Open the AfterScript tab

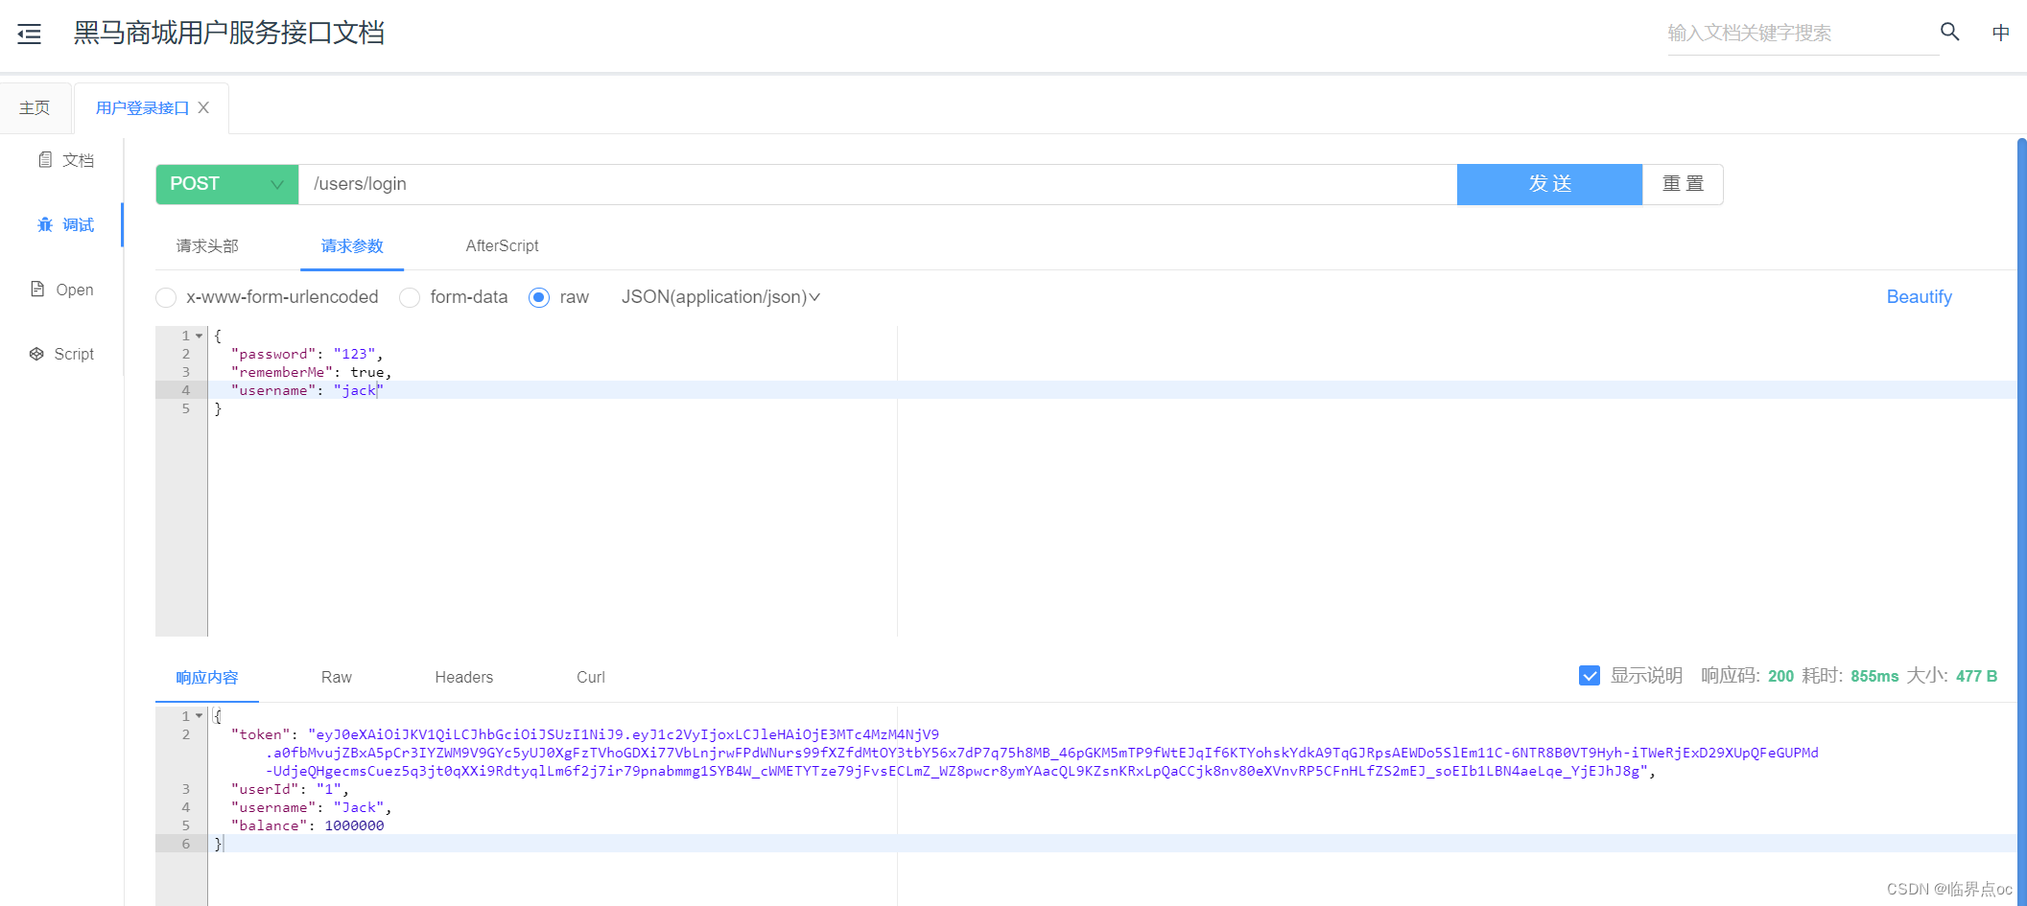[502, 246]
